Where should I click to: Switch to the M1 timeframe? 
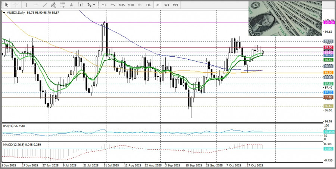click(x=104, y=5)
